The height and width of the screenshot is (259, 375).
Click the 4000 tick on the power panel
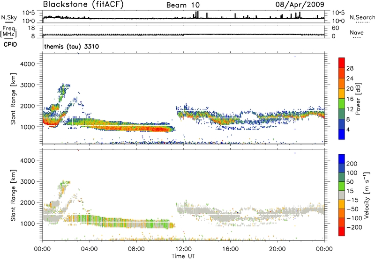pos(28,64)
